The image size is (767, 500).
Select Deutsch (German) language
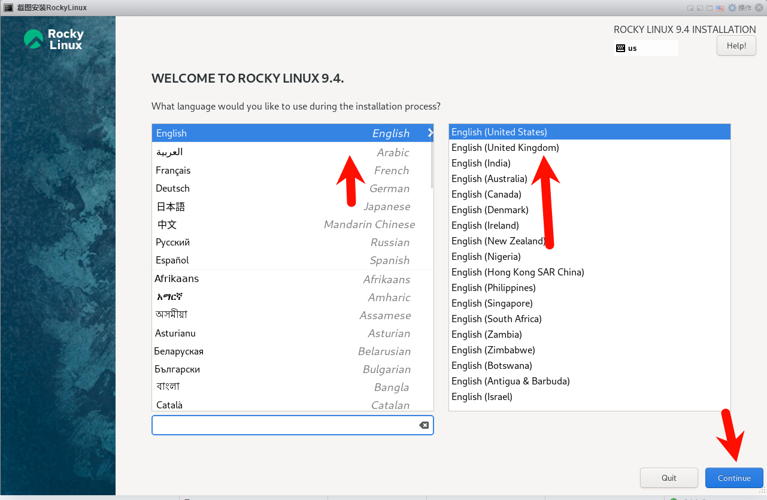pyautogui.click(x=292, y=188)
